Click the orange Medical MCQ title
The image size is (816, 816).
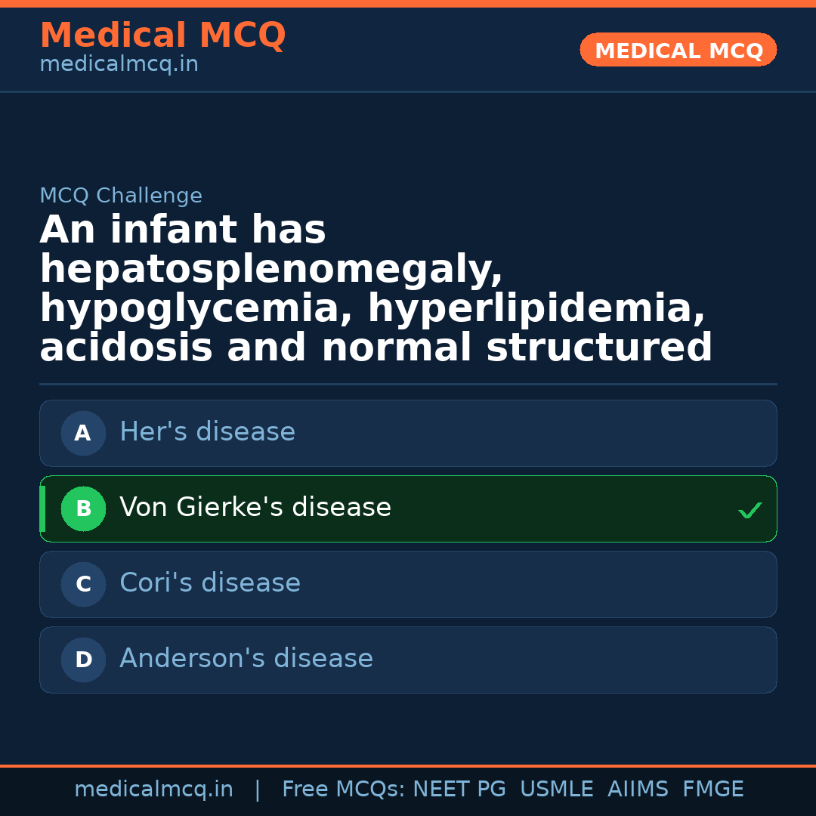tap(162, 36)
